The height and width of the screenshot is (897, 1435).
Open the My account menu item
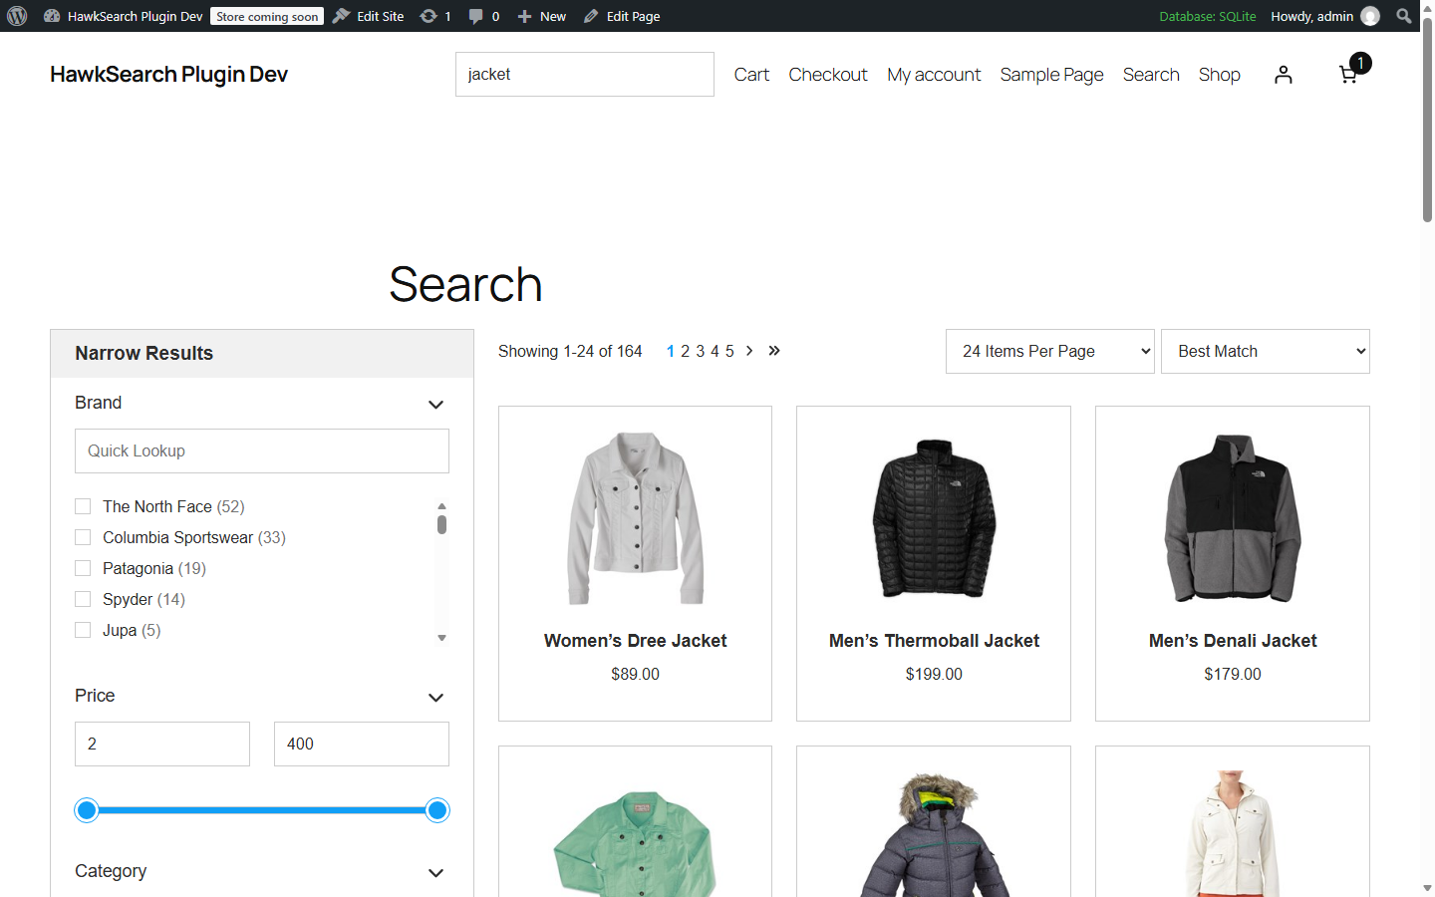[934, 75]
